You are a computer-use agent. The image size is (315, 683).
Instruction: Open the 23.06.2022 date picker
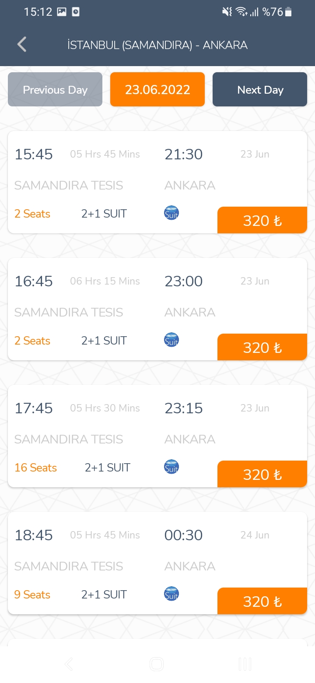tap(157, 90)
